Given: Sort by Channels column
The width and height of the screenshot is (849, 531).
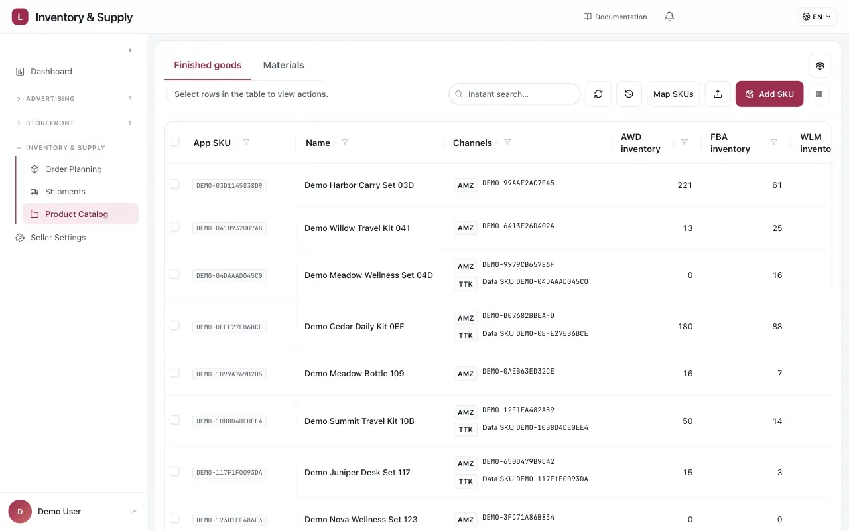Looking at the screenshot, I should coord(497,143).
